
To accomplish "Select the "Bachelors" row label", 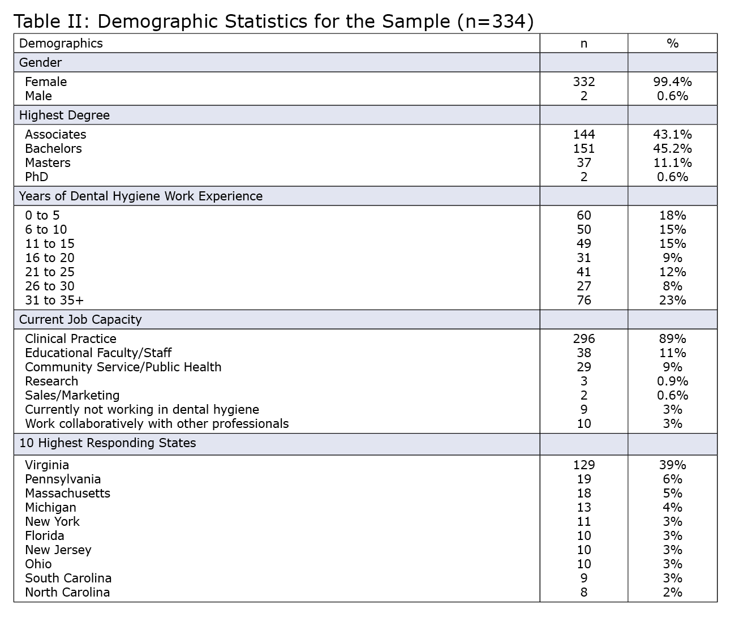I will pyautogui.click(x=53, y=149).
